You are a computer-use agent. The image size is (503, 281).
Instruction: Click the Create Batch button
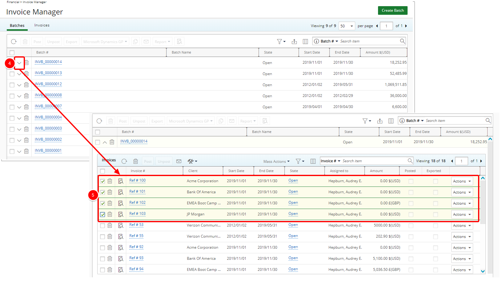(392, 10)
